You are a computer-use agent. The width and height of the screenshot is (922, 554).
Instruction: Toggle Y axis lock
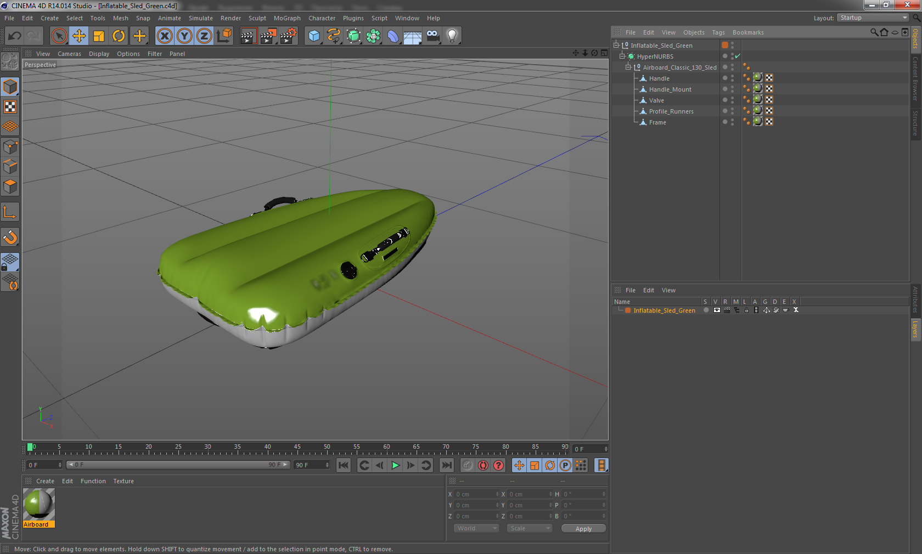[x=184, y=36]
